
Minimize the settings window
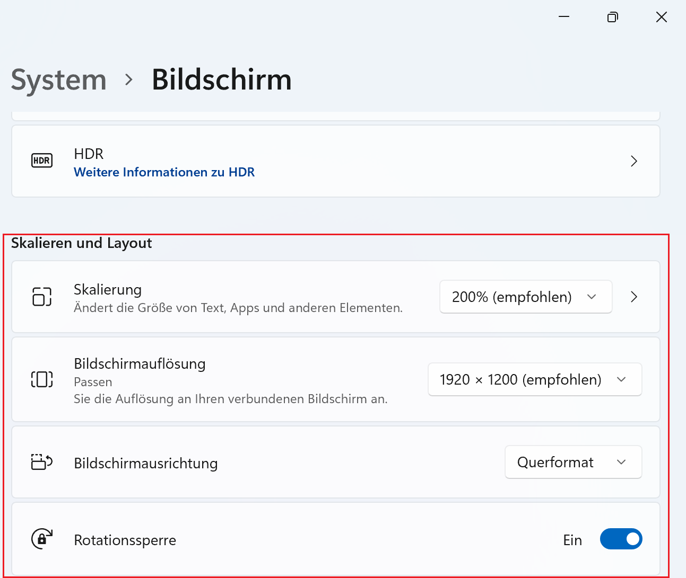click(x=564, y=17)
